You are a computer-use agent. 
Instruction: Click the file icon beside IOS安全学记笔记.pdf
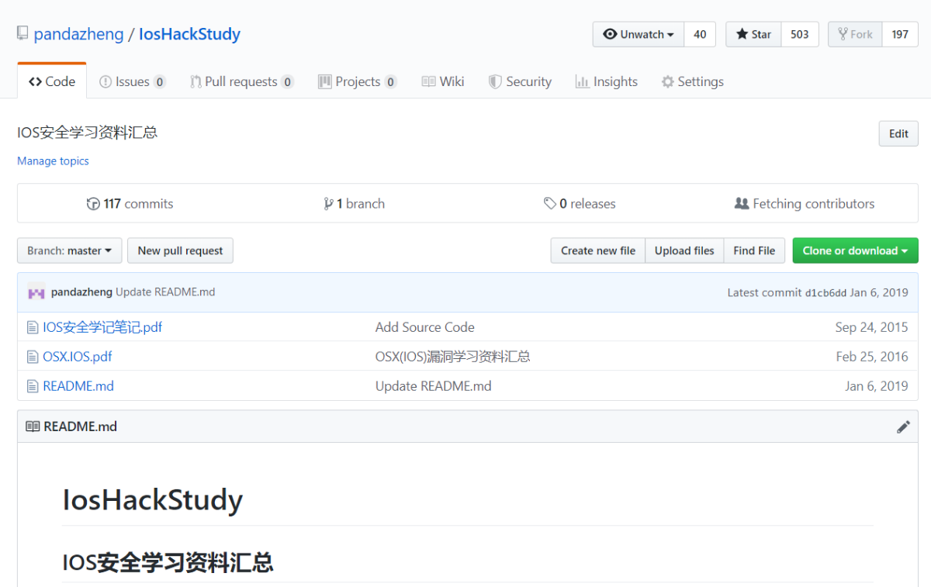[x=33, y=328]
